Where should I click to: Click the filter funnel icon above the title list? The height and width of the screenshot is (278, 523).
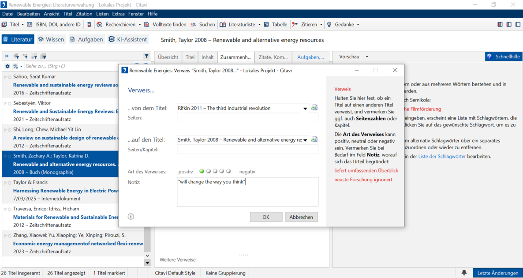pos(146,56)
